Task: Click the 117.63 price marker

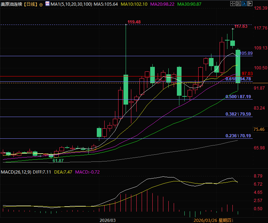Action: click(x=241, y=26)
